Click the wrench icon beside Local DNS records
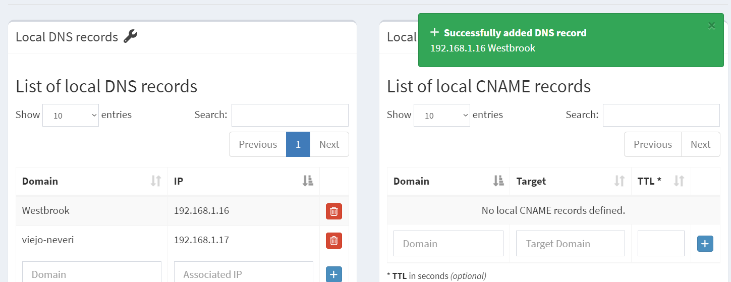731x282 pixels. pyautogui.click(x=131, y=36)
